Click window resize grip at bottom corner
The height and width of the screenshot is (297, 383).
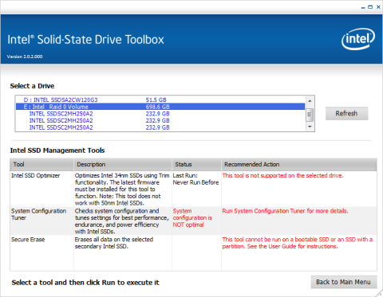[x=379, y=293]
